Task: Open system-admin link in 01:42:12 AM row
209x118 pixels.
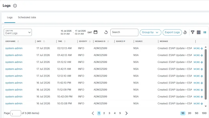Action: pos(14,55)
